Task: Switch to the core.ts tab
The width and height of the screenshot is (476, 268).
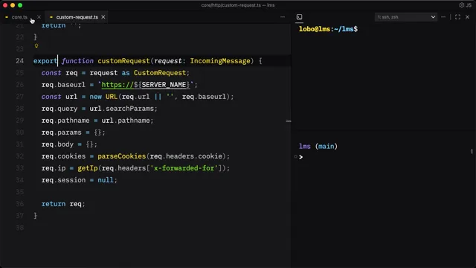Action: pos(19,17)
